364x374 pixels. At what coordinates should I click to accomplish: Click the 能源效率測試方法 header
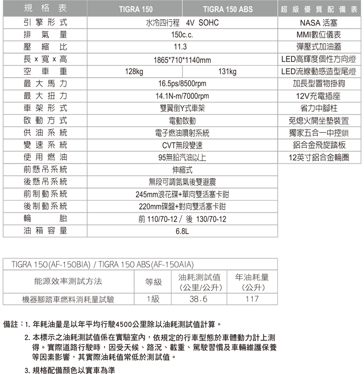pos(68,281)
